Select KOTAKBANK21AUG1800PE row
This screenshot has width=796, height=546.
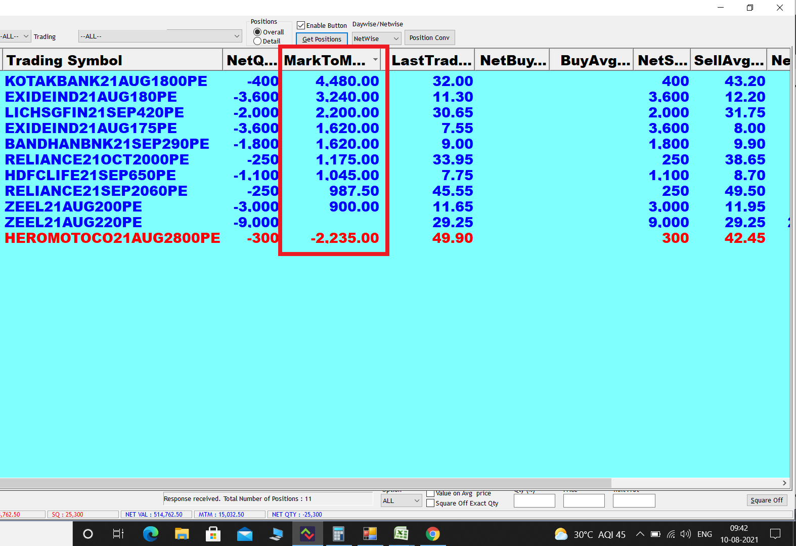coord(395,81)
